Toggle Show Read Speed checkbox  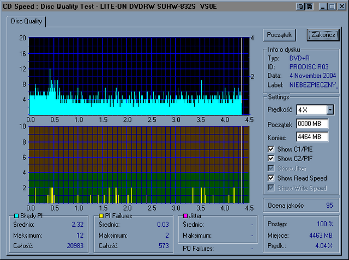point(271,178)
